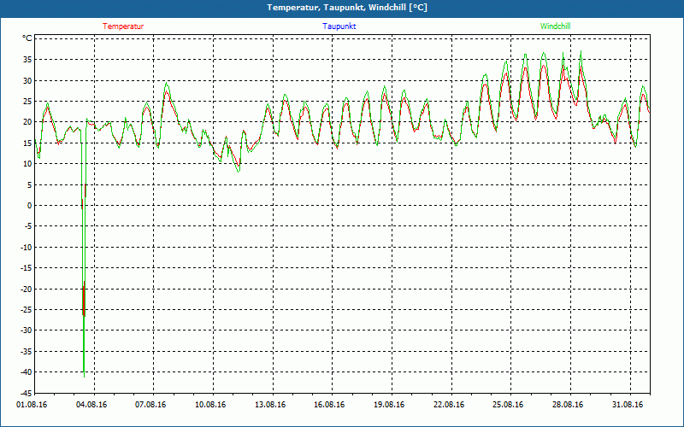Screen dimensions: 684x427
Task: Click the -20 value on y-axis
Action: [27, 289]
